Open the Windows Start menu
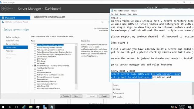Viewport: 194px width, 109px height. pos(3,107)
